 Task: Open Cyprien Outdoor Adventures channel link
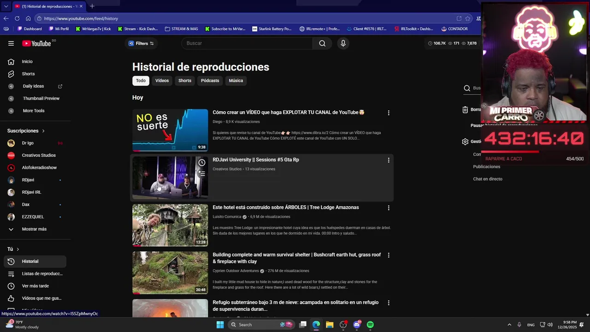(x=236, y=271)
